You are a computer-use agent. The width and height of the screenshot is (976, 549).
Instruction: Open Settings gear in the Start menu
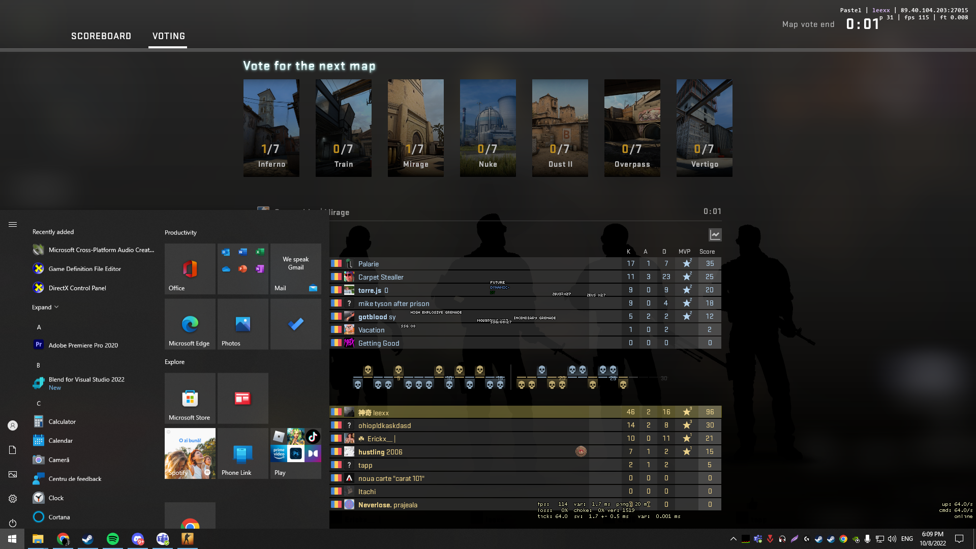(x=13, y=499)
